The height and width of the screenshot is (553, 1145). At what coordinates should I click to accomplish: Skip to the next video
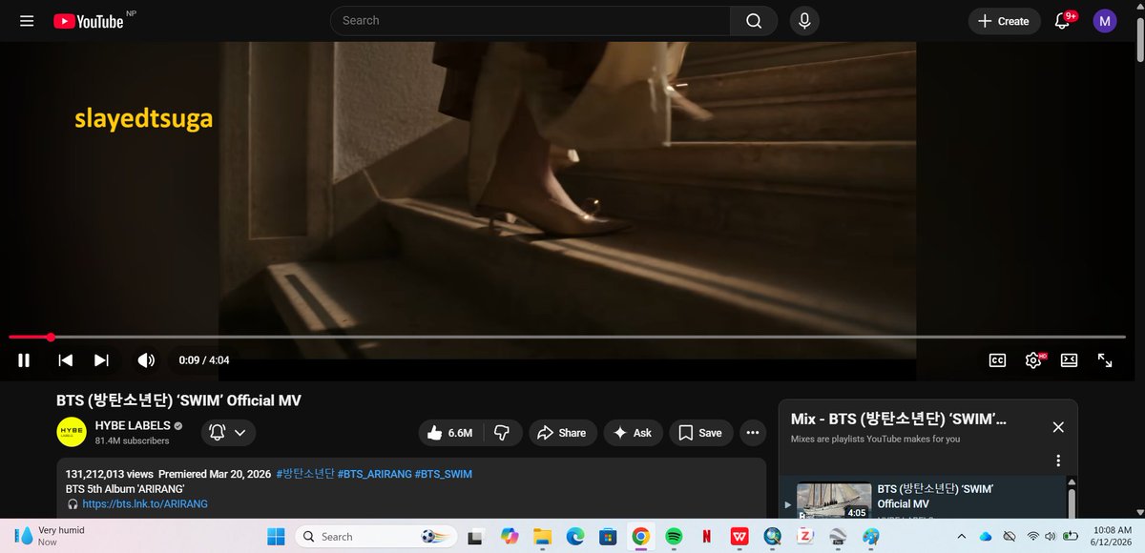101,359
